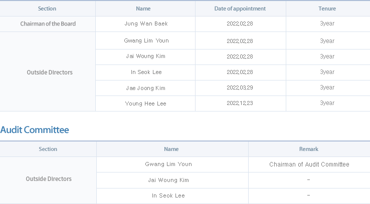Click Outside Directors cell in Audit Committee table
Viewport: 370px width, 204px height.
click(x=49, y=179)
